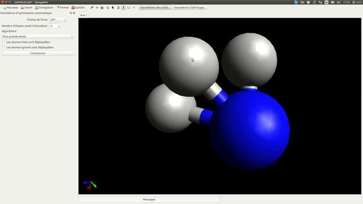Image resolution: width=363 pixels, height=204 pixels.
Task: Select the Draw pencil tool
Action: coord(92,7)
